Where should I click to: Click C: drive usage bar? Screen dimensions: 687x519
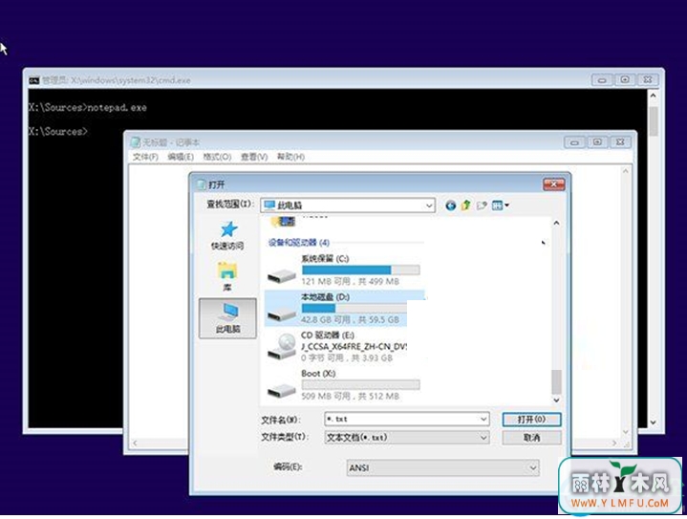(x=360, y=270)
